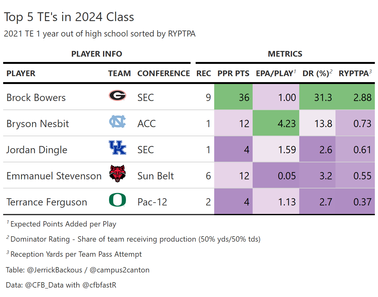Screen dimensions: 378x297
Task: Click the PLAYER column header
Action: tap(21, 74)
